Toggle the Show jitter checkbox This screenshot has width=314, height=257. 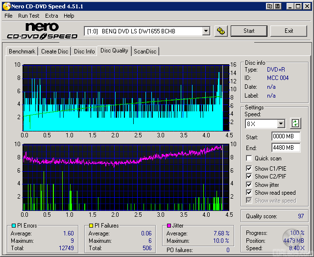coord(249,185)
